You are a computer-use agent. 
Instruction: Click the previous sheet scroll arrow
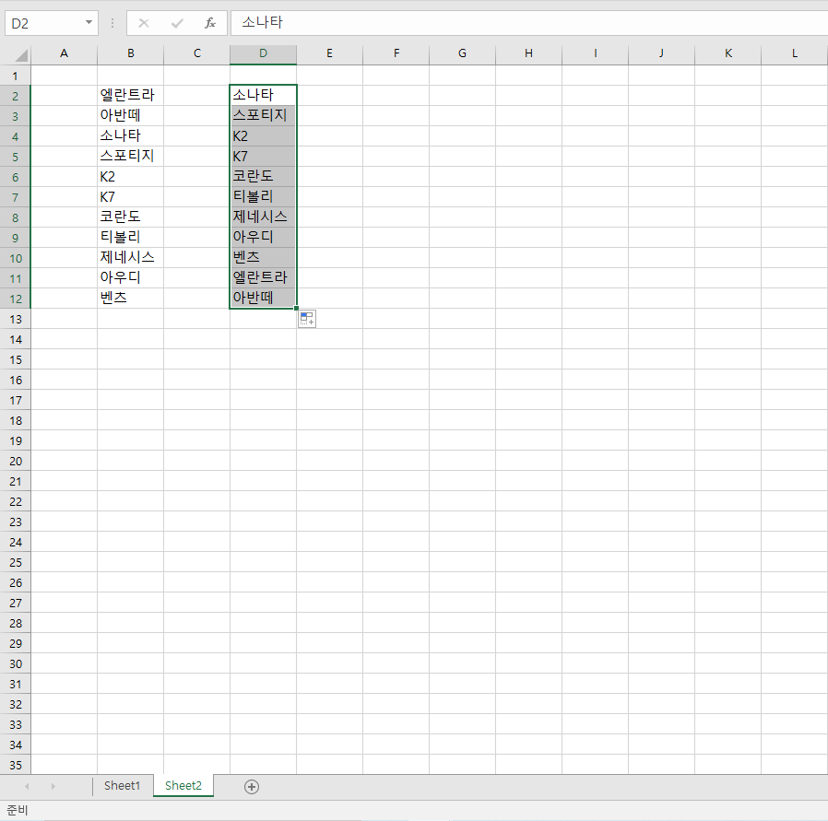pos(27,787)
